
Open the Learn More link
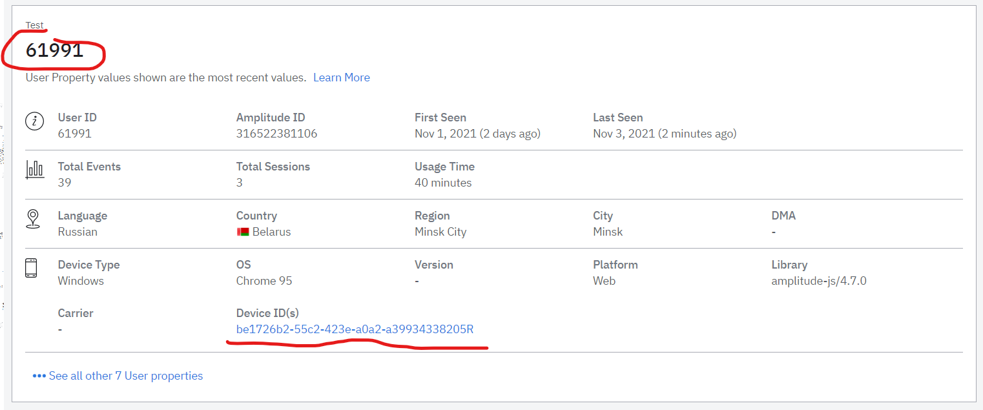pyautogui.click(x=341, y=77)
